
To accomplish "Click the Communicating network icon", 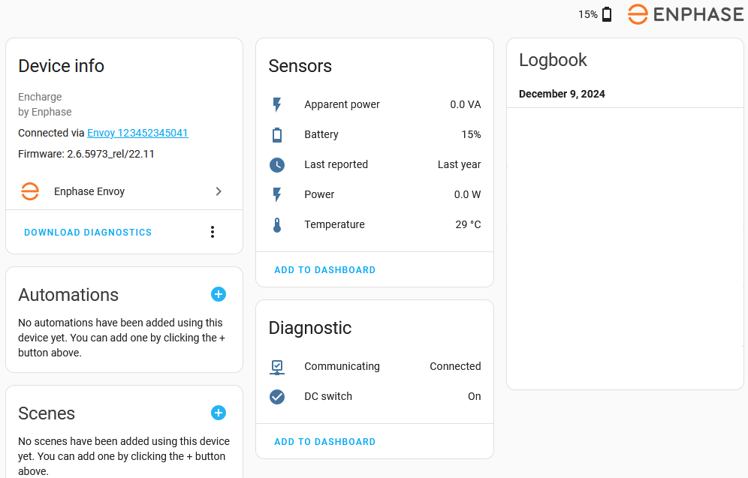I will click(x=277, y=366).
